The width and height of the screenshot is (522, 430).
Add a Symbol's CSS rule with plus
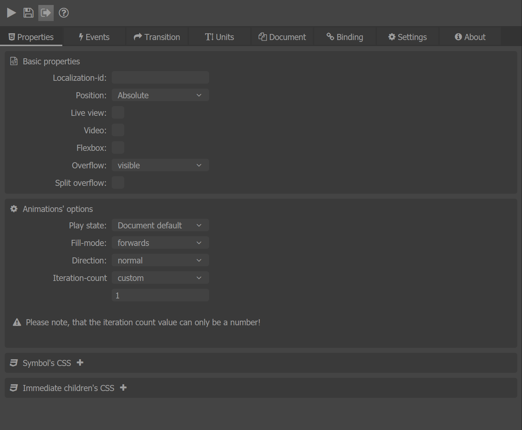pos(80,362)
